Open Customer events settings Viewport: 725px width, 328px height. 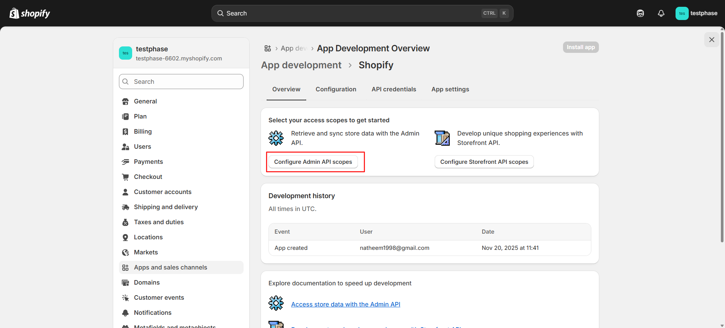181,297
